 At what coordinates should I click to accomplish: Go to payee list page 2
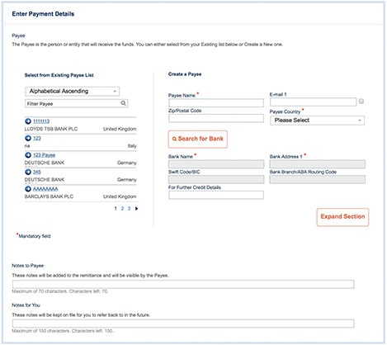(122, 209)
